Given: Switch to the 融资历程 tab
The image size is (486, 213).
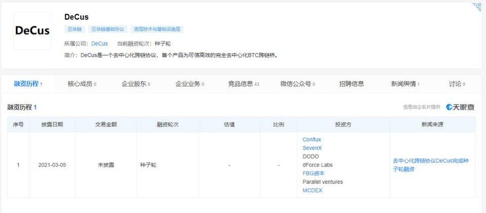Looking at the screenshot, I should (28, 84).
